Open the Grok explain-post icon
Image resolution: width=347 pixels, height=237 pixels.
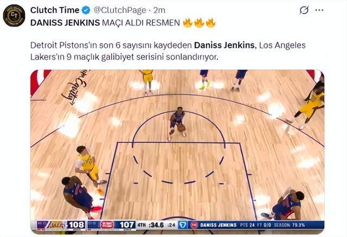[304, 10]
